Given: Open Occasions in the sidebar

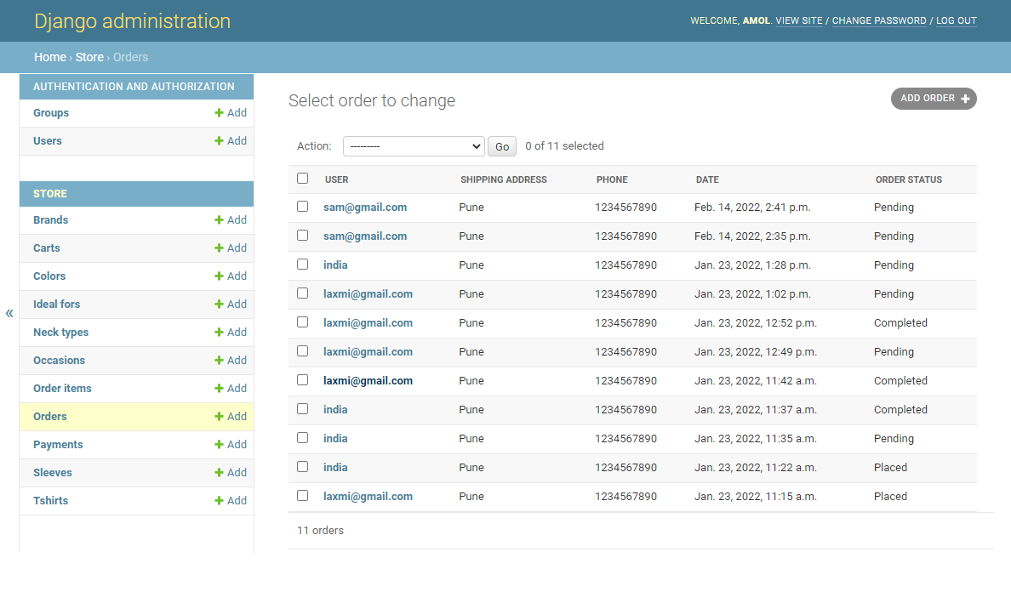Looking at the screenshot, I should pos(60,361).
